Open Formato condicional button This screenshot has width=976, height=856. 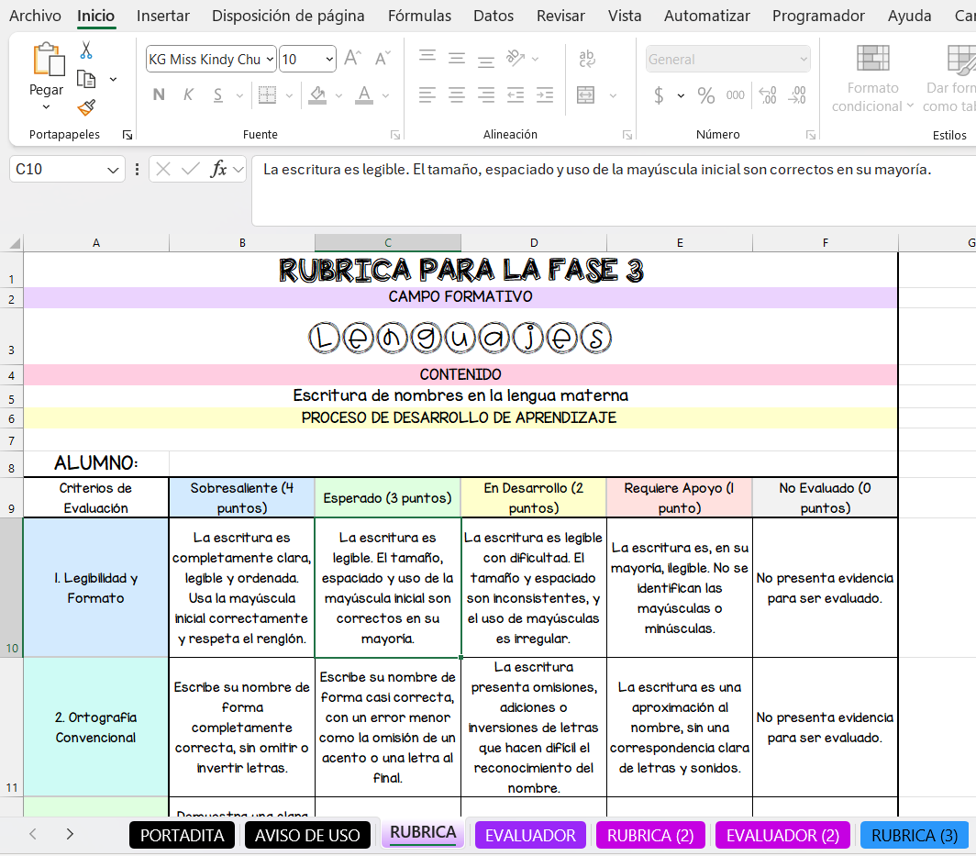(872, 78)
